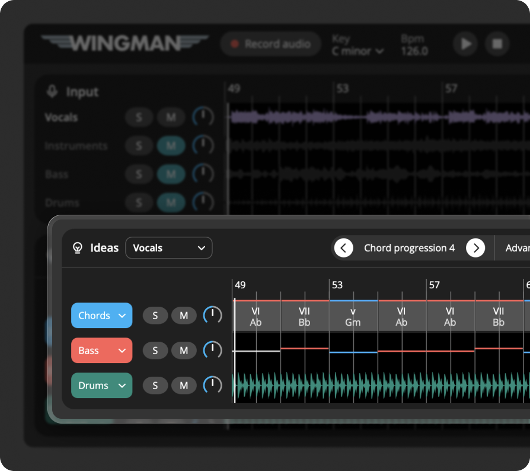Mute the Drums idea track
530x471 pixels.
tap(184, 386)
